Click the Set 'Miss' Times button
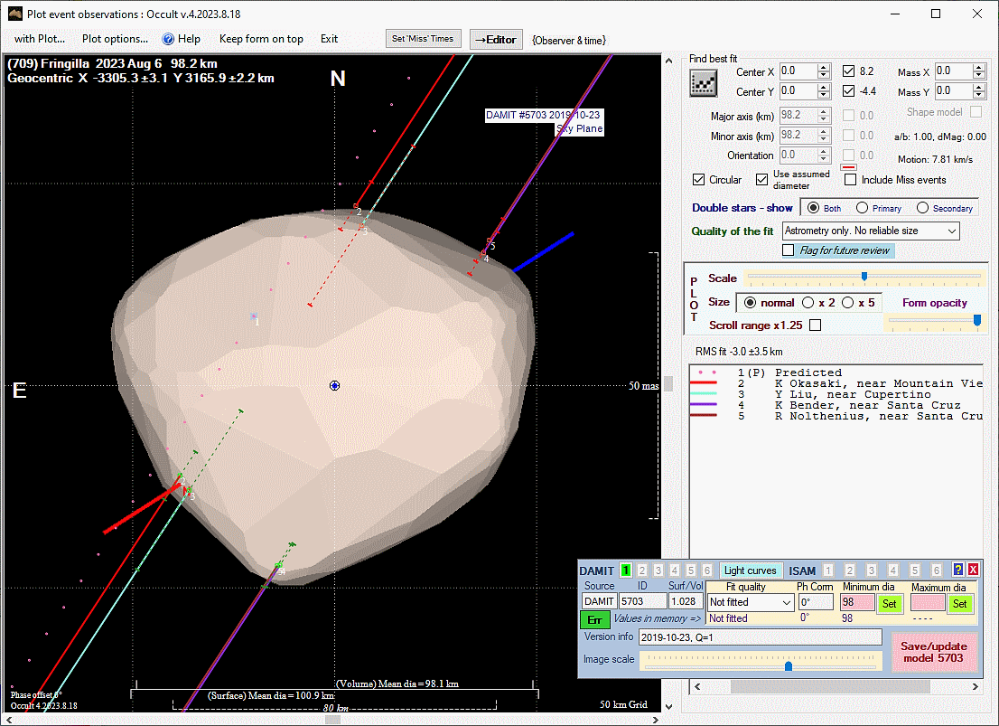 tap(424, 39)
